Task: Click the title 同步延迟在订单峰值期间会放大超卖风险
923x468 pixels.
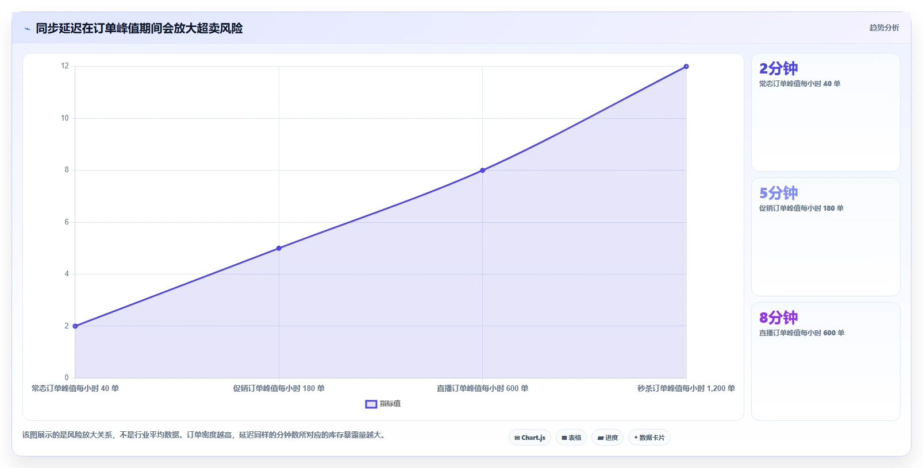Action: pos(139,28)
